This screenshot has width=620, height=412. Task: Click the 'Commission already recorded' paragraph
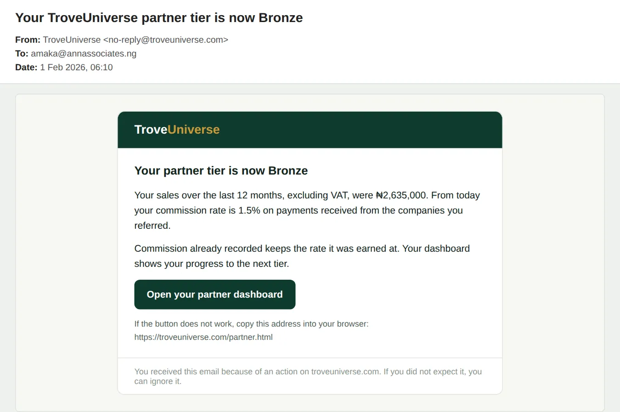coord(302,256)
